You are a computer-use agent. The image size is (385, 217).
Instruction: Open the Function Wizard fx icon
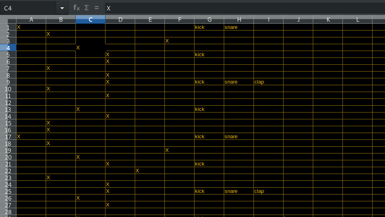76,8
